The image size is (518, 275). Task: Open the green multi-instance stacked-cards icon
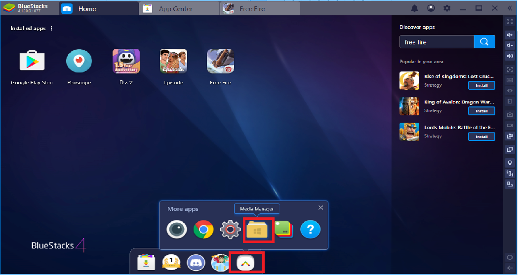click(x=284, y=229)
